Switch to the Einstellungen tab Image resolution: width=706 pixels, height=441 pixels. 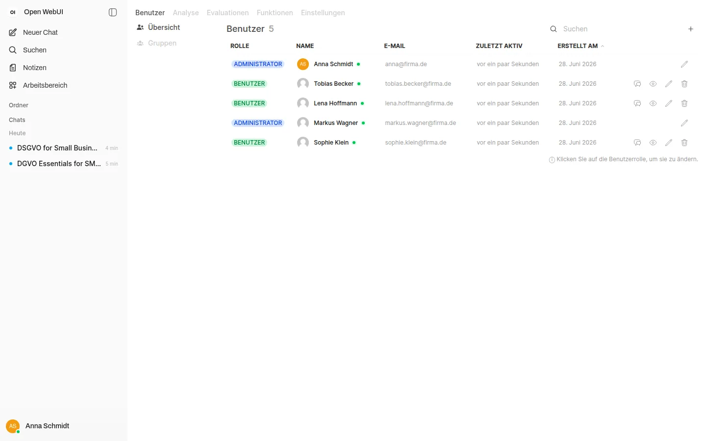(x=323, y=13)
